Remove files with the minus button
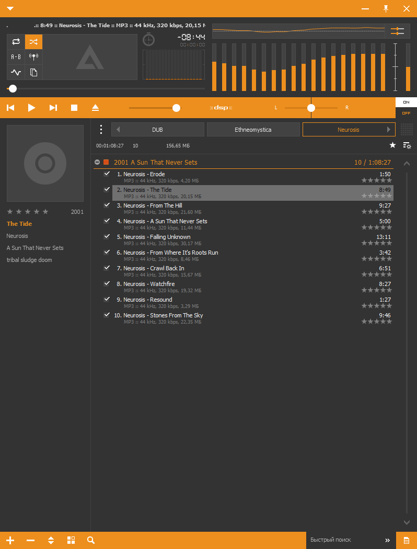The image size is (417, 549). pos(30,540)
